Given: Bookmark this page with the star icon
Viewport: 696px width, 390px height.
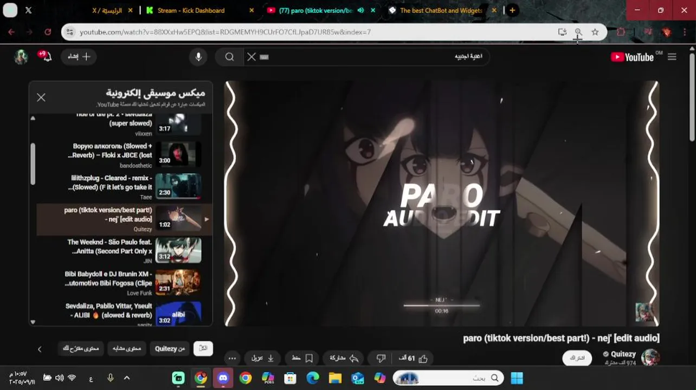Looking at the screenshot, I should 595,32.
